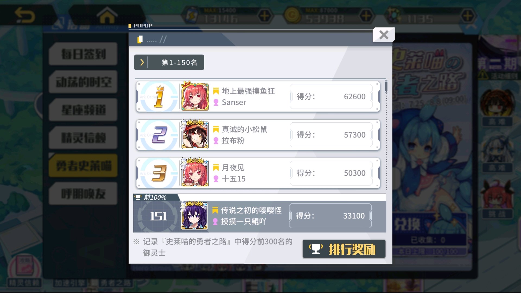Open the 呼朋唤友 invite friends tab
521x293 pixels.
(83, 193)
